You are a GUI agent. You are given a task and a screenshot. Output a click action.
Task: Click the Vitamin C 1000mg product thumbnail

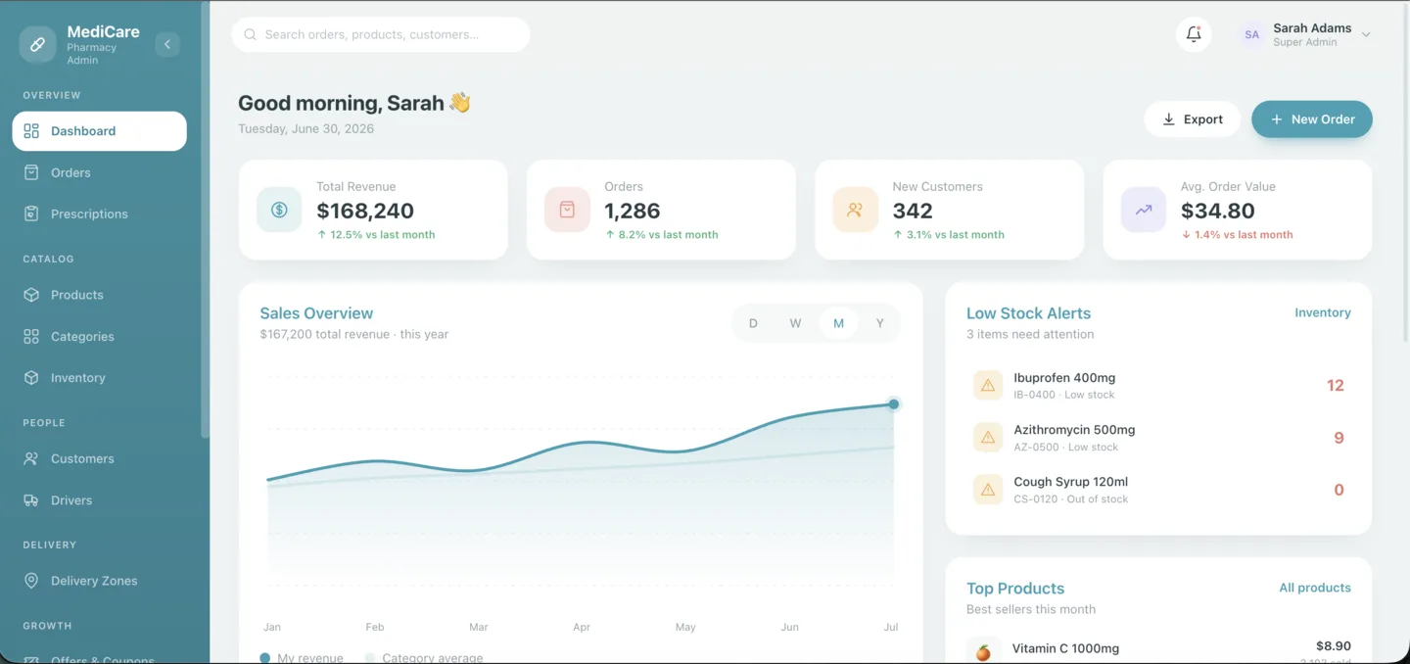tap(983, 651)
